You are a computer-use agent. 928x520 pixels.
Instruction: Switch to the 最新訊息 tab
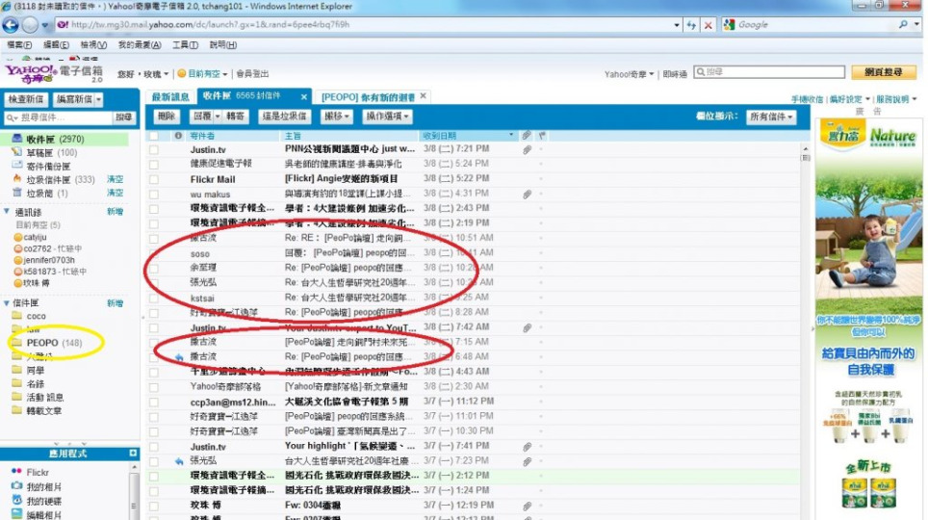(x=170, y=96)
